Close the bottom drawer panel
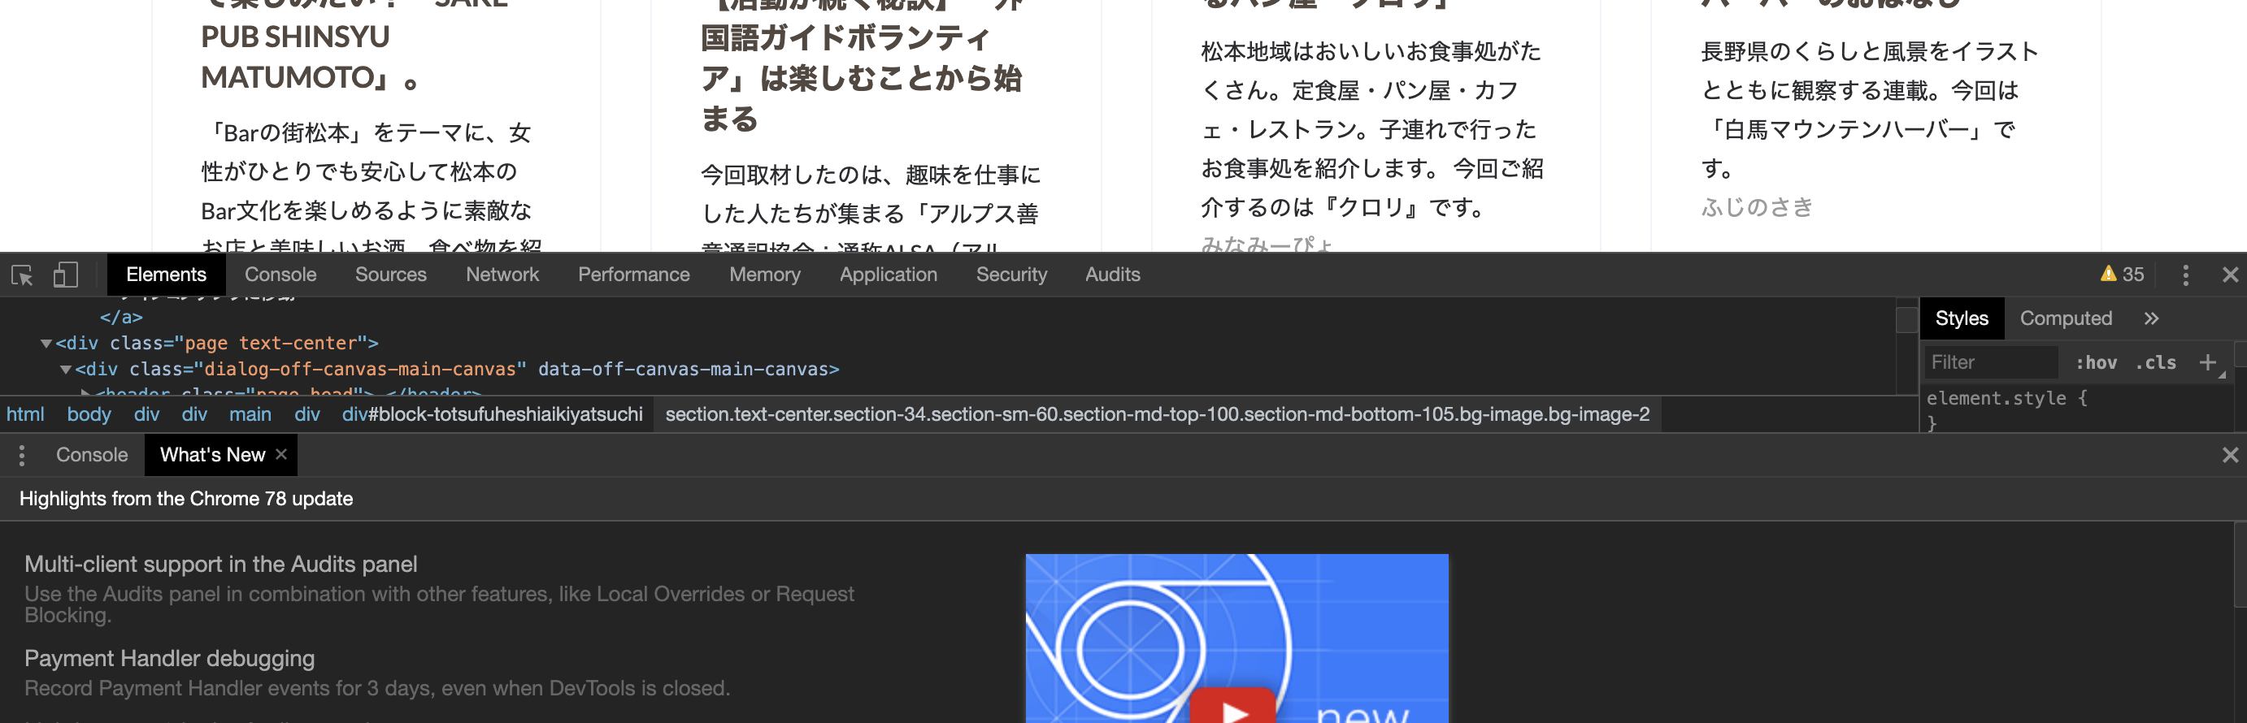Image resolution: width=2247 pixels, height=723 pixels. pos(2230,455)
